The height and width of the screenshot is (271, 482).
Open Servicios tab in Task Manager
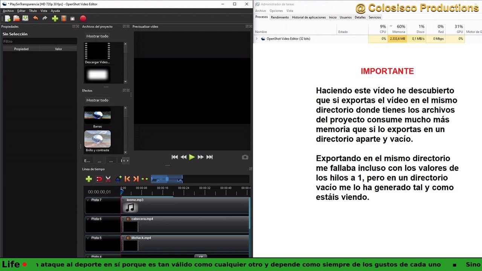[375, 17]
